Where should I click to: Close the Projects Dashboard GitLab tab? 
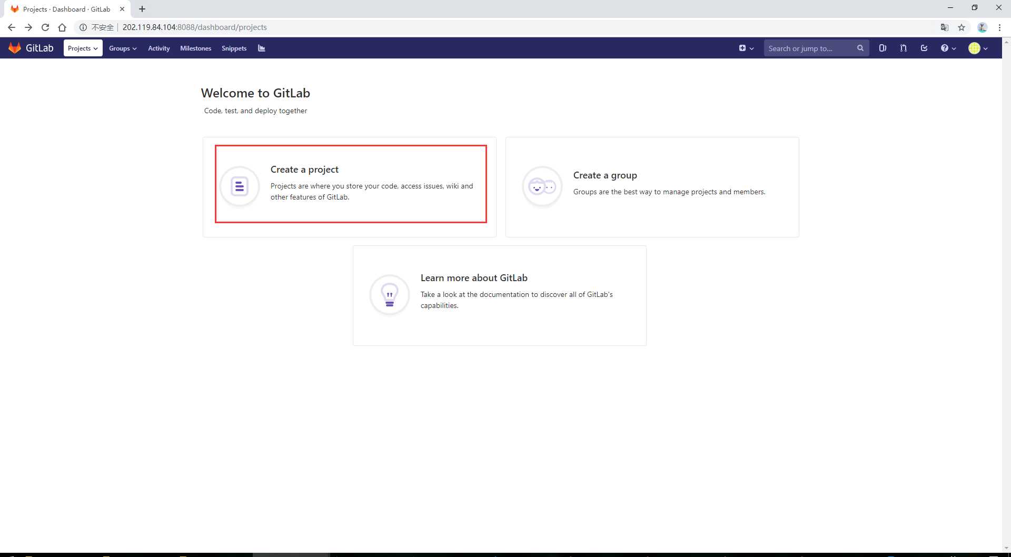pyautogui.click(x=122, y=9)
